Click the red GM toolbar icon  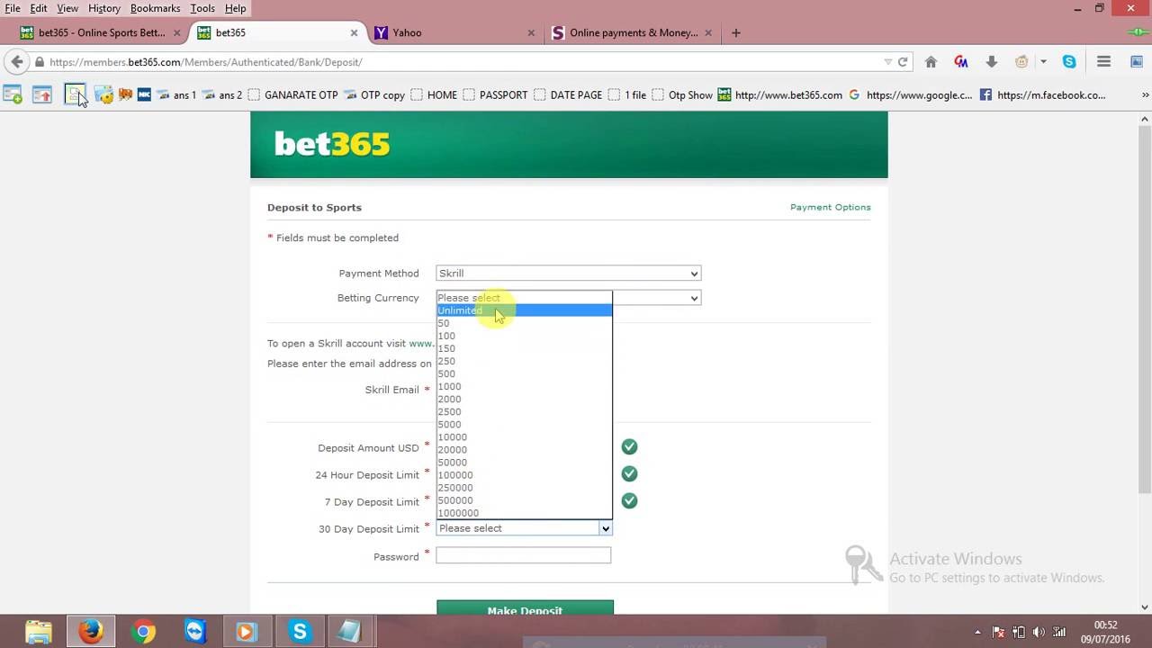[x=961, y=62]
